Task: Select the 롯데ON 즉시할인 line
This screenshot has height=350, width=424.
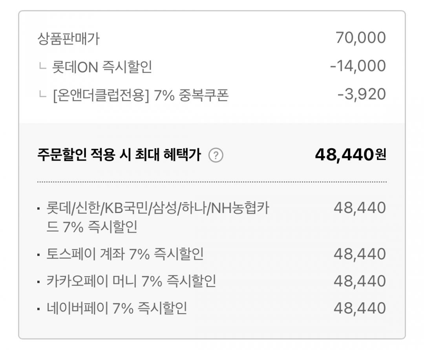Action: [x=102, y=67]
